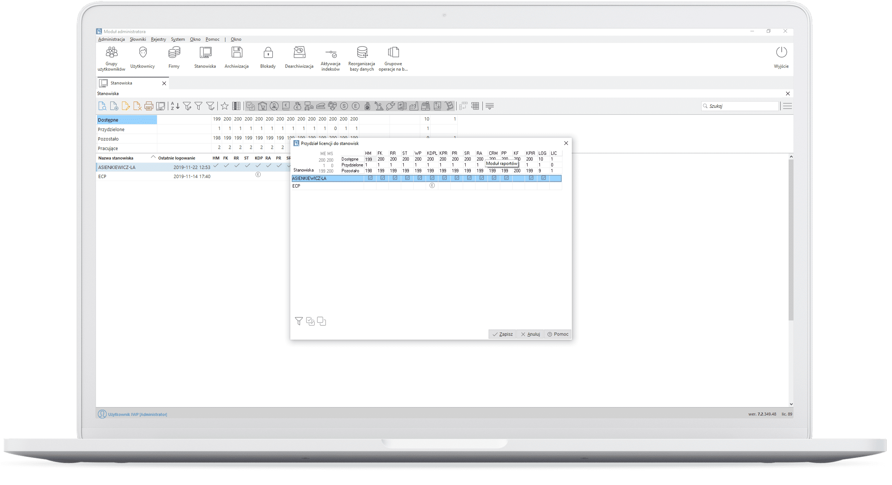Click the filter with pencil icon
The height and width of the screenshot is (485, 892).
point(187,106)
